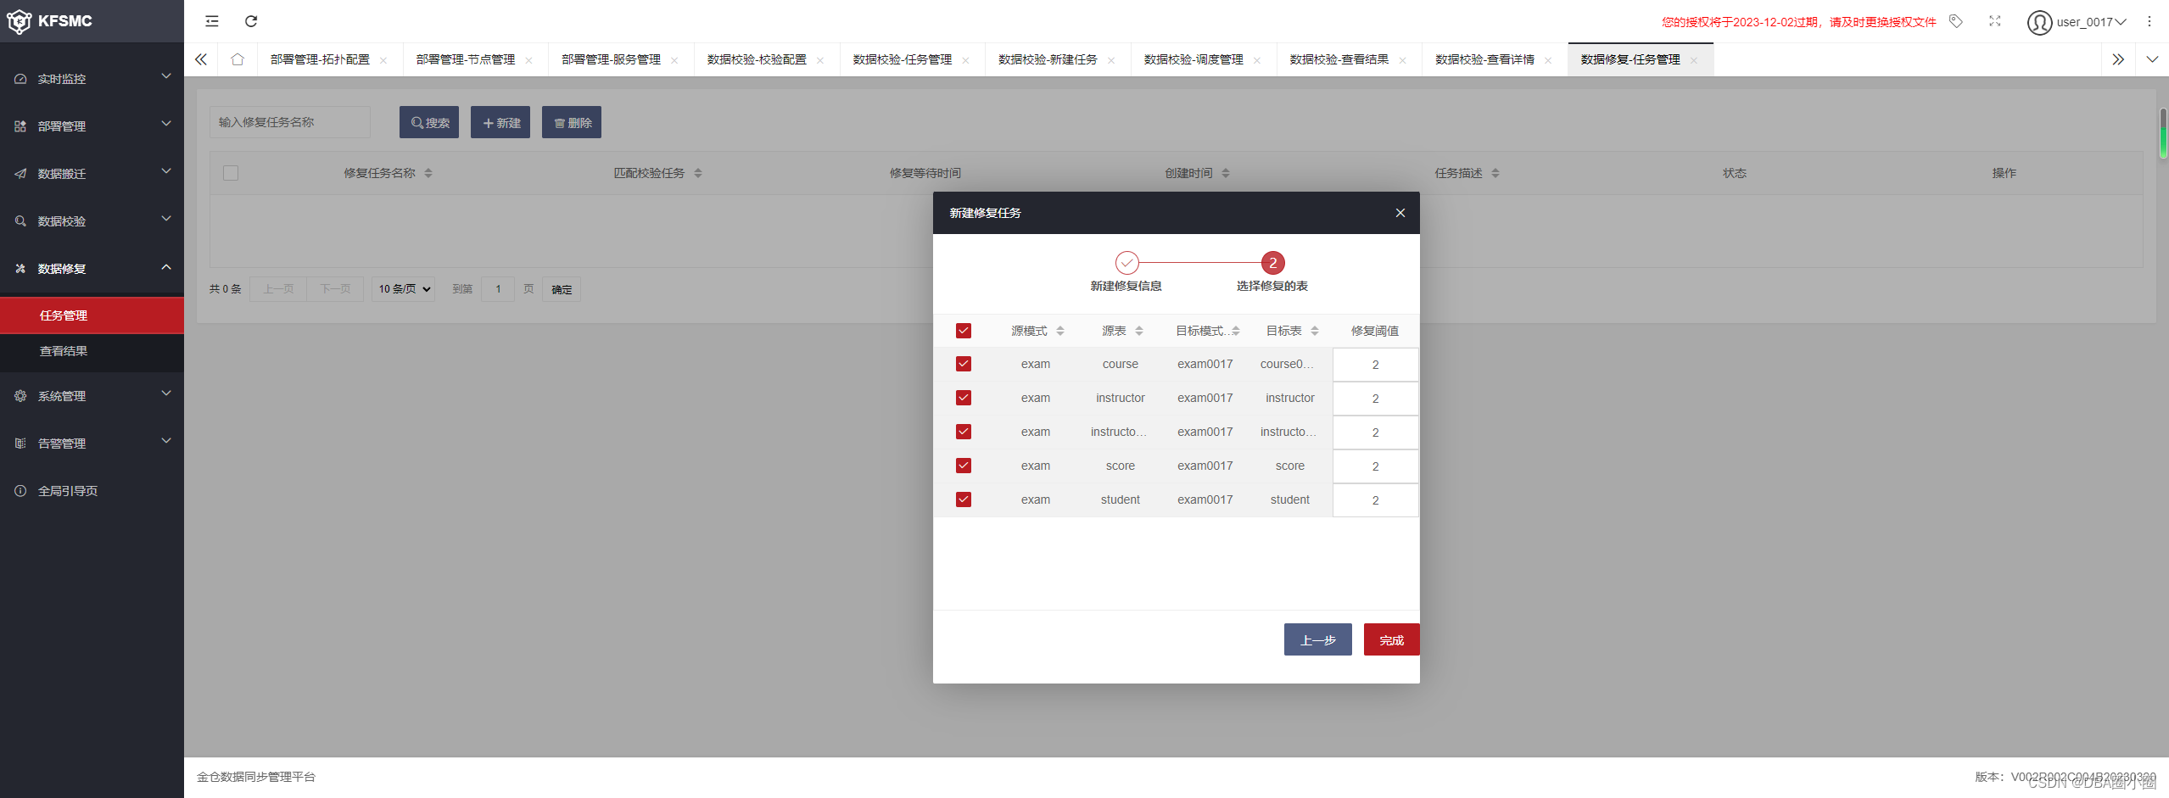Image resolution: width=2169 pixels, height=798 pixels.
Task: Collapse sidebar with the menu fold icon
Action: 212,21
